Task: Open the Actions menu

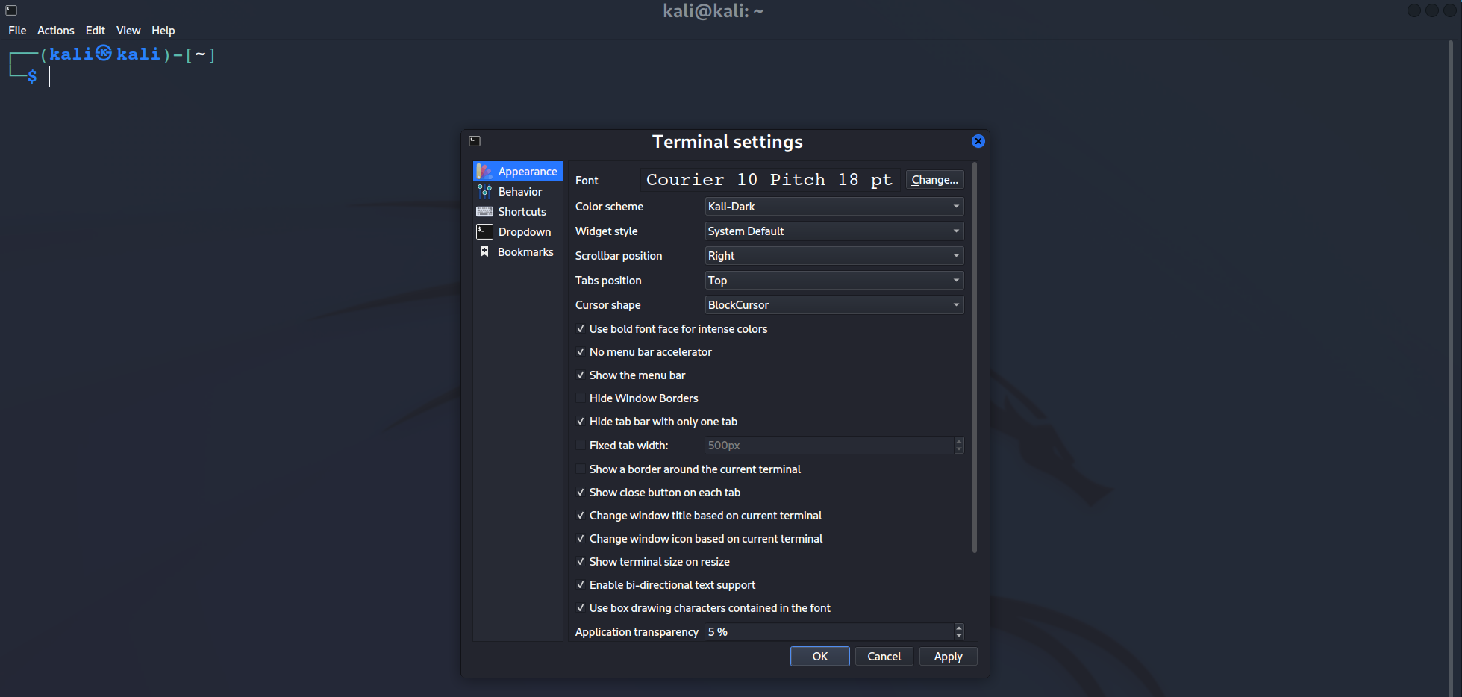Action: point(56,31)
